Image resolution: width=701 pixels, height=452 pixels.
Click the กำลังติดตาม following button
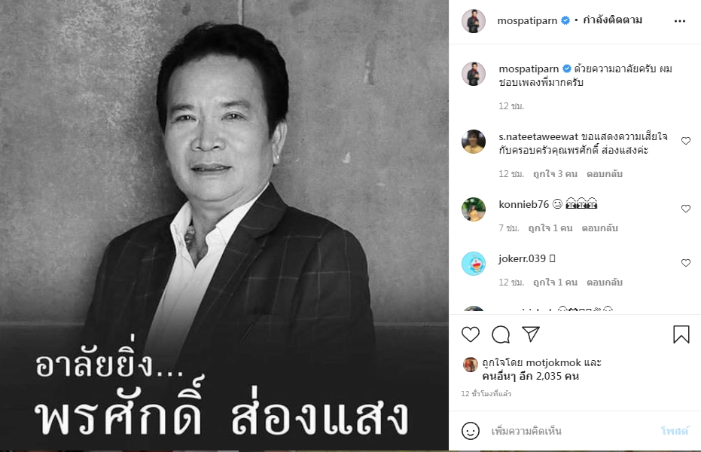pyautogui.click(x=612, y=20)
